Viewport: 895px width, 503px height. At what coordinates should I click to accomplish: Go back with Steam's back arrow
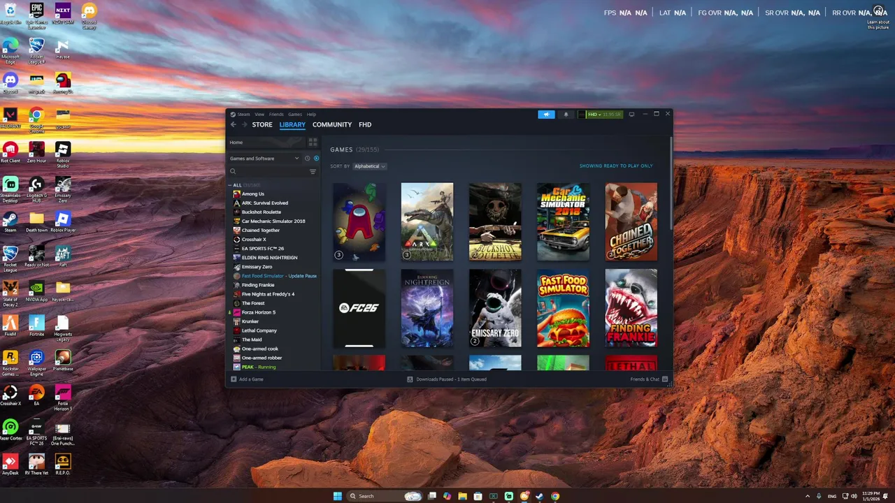(234, 124)
